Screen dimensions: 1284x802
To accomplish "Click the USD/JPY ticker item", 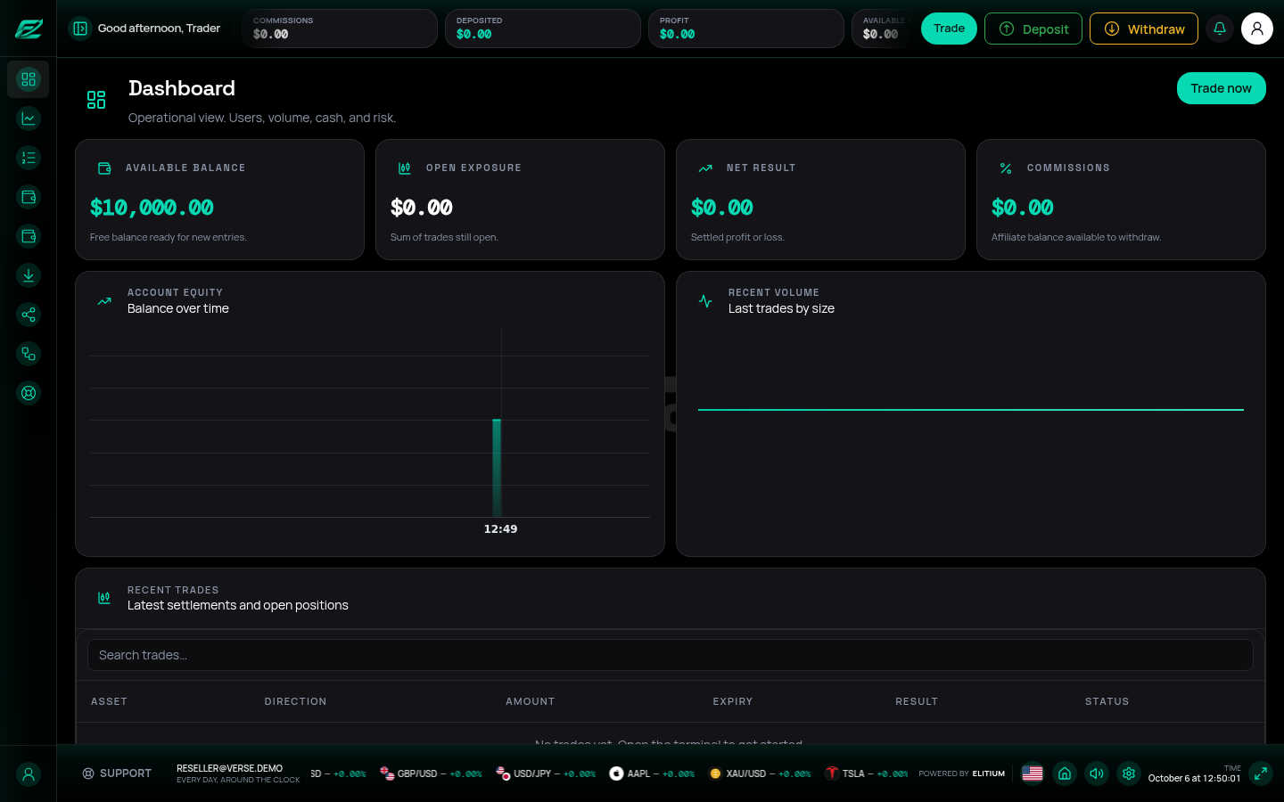I will click(546, 773).
